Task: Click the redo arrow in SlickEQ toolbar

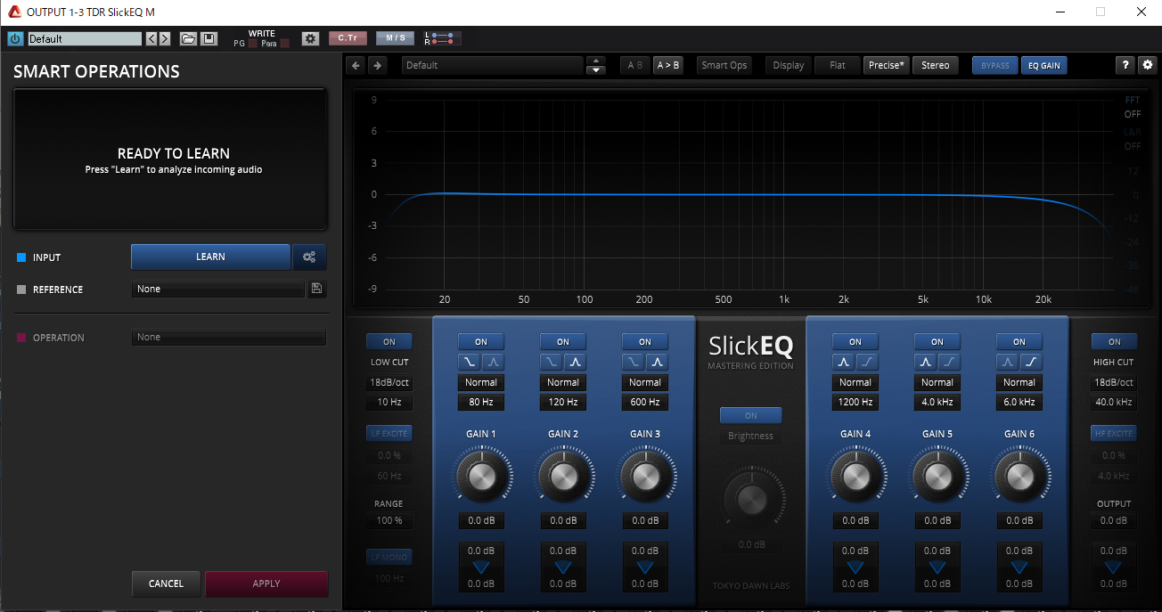Action: [377, 65]
